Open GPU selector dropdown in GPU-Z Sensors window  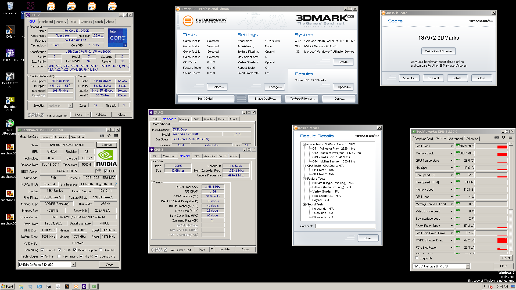(468, 266)
